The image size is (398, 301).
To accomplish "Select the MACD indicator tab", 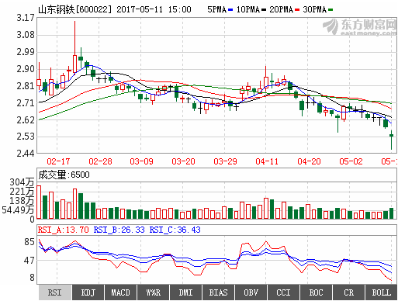I will click(120, 292).
